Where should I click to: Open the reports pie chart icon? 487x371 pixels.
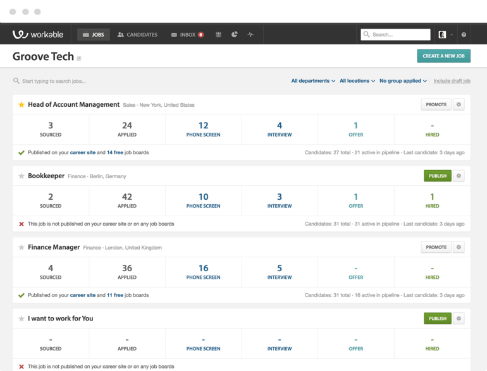click(235, 34)
